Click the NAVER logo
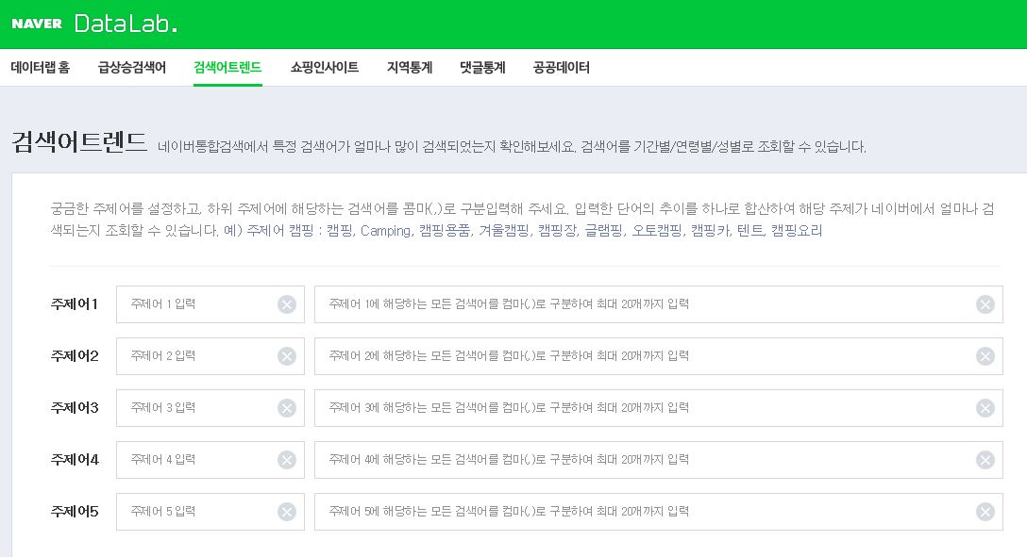Screen dimensions: 1027x557 pyautogui.click(x=36, y=21)
